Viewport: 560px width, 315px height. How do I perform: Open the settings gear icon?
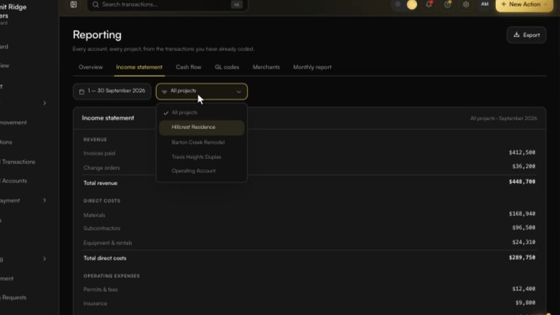point(466,4)
